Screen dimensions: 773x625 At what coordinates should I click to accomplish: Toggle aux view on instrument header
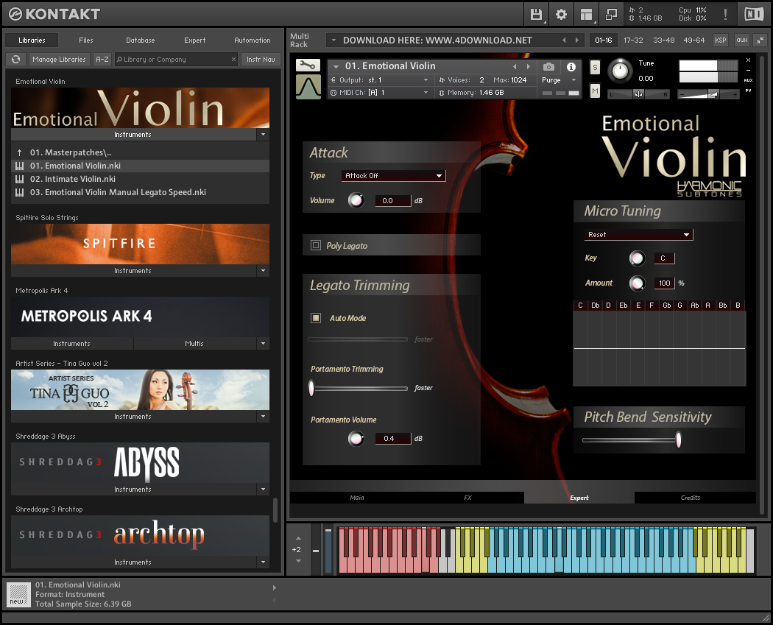(748, 80)
